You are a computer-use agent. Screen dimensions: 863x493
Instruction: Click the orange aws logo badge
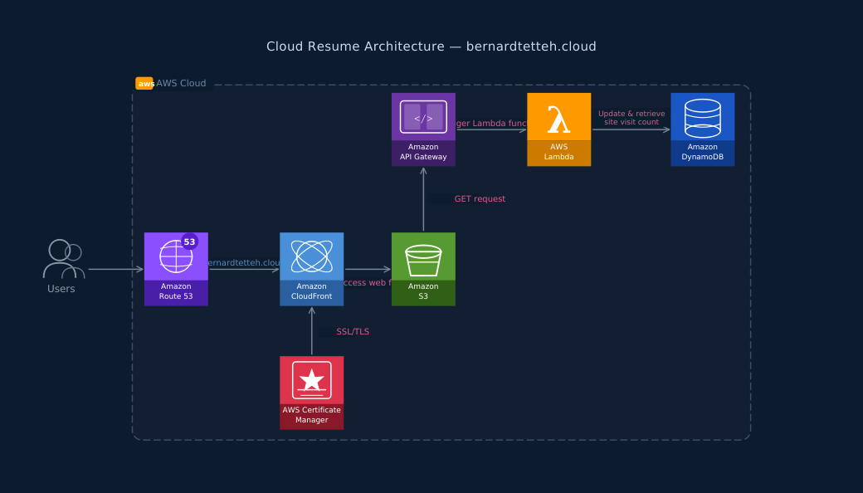tap(144, 84)
